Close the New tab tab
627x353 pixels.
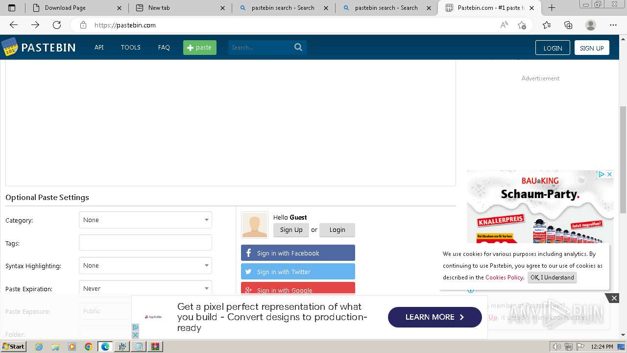(x=222, y=8)
